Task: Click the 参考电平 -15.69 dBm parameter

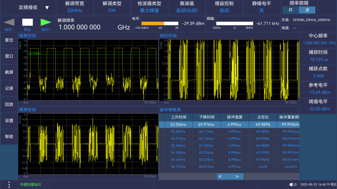Action: (318, 89)
